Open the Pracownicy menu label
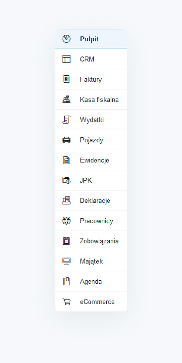Image resolution: width=182 pixels, height=363 pixels. [97, 220]
